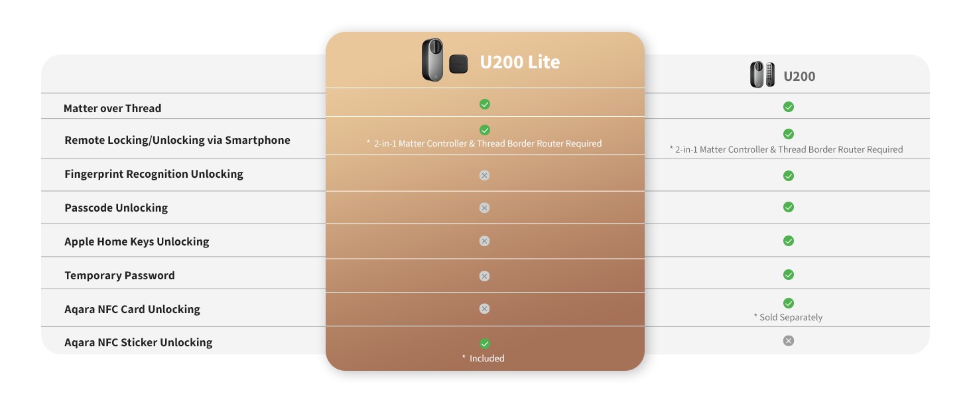The height and width of the screenshot is (398, 971).
Task: Select Remote Locking/Unlocking via Smartphone label
Action: pyautogui.click(x=177, y=140)
